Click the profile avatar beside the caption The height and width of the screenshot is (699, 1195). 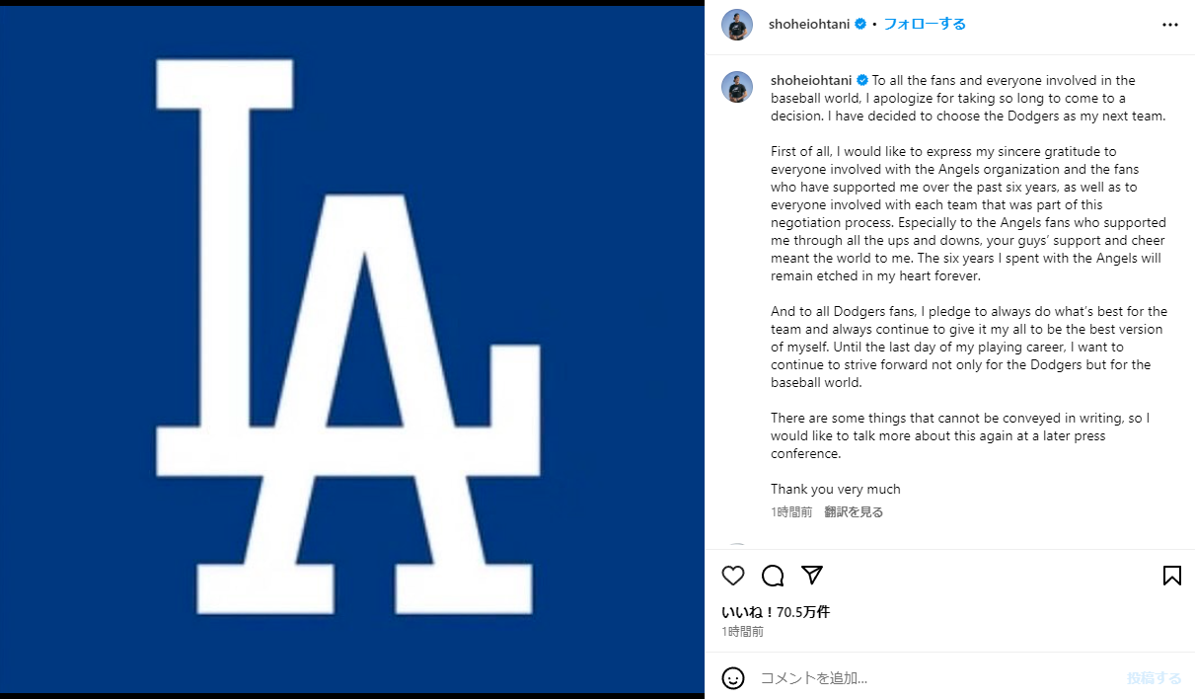tap(737, 87)
